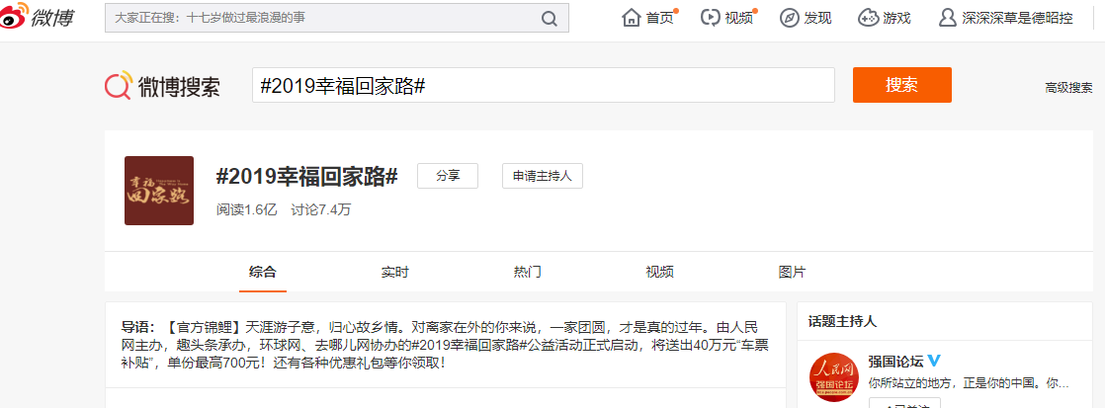Open the 游戏 games controller icon
The width and height of the screenshot is (1105, 408).
(868, 18)
